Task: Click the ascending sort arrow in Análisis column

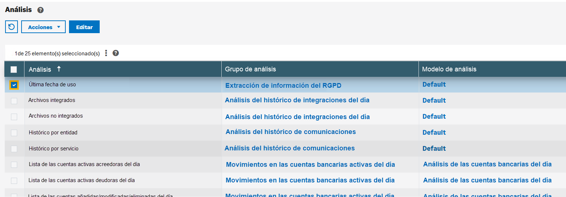Action: coord(59,69)
